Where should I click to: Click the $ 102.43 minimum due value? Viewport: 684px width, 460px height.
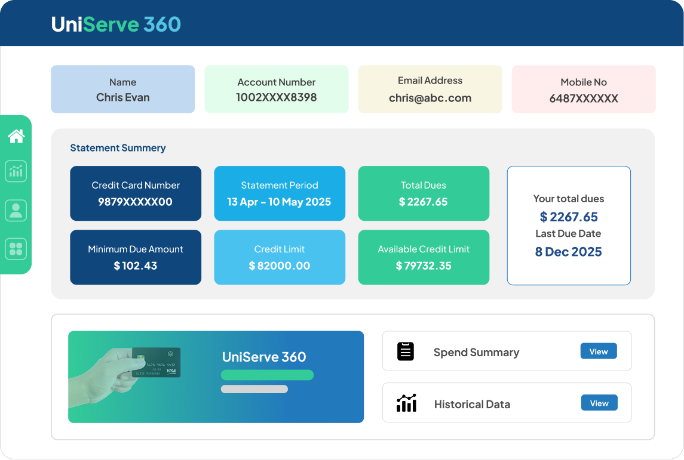pos(135,265)
